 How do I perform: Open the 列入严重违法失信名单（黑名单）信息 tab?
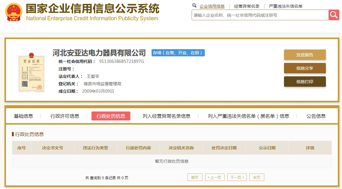point(248,116)
